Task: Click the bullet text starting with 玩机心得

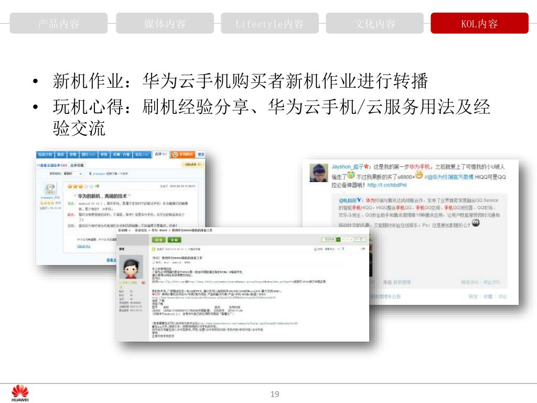Action: [271, 117]
